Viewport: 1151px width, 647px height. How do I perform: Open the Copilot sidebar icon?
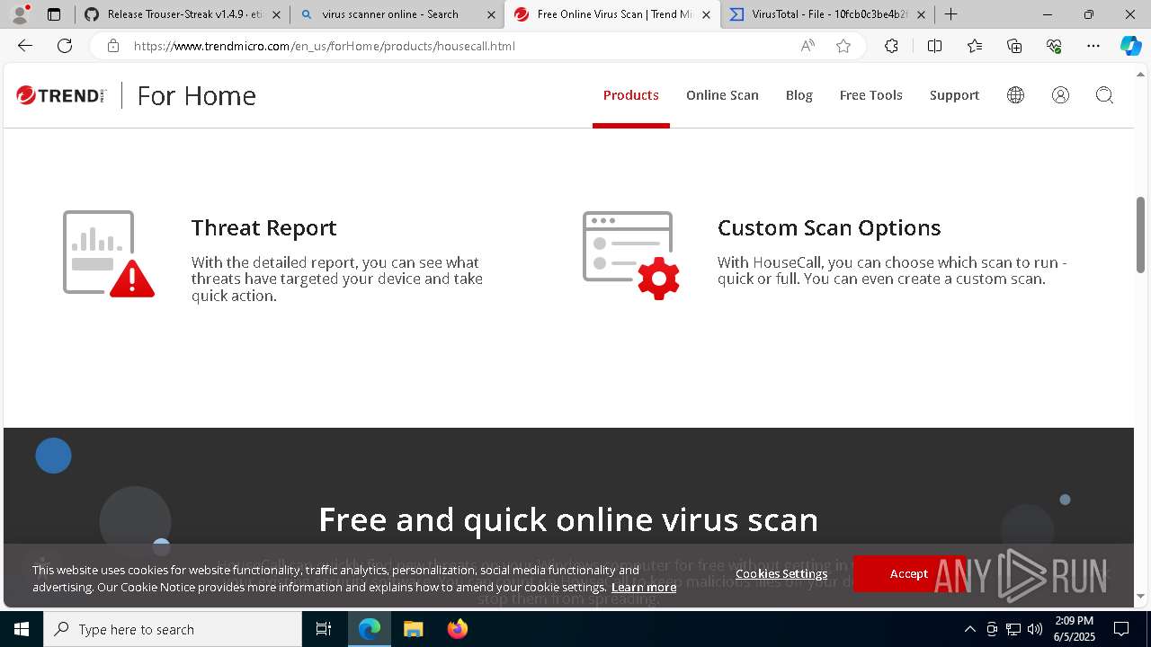[1130, 46]
